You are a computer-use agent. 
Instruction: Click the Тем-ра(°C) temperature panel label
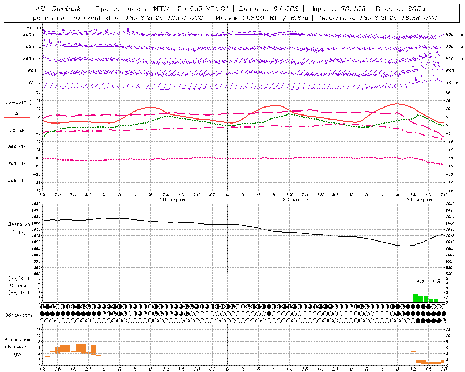(17, 103)
